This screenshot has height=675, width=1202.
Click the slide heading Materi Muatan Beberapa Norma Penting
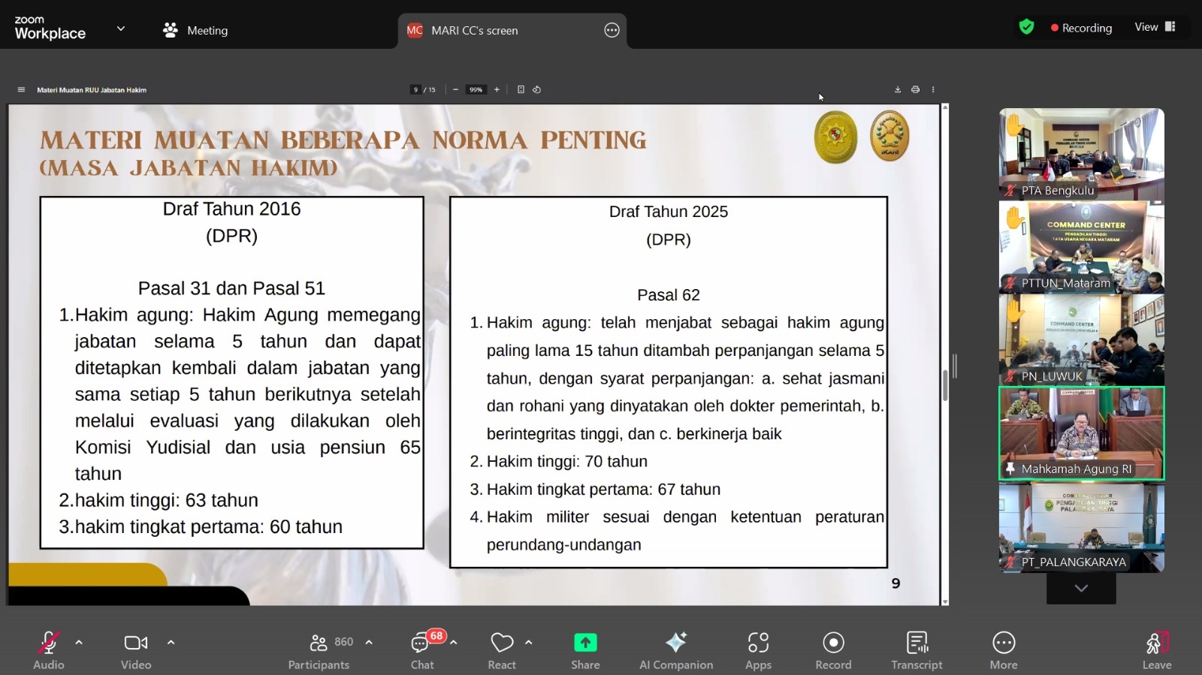(x=343, y=140)
